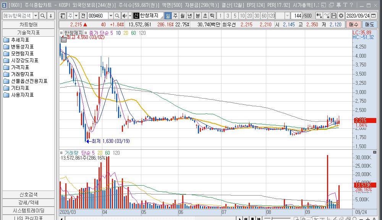Click the title bar pin icon

pyautogui.click(x=338, y=5)
